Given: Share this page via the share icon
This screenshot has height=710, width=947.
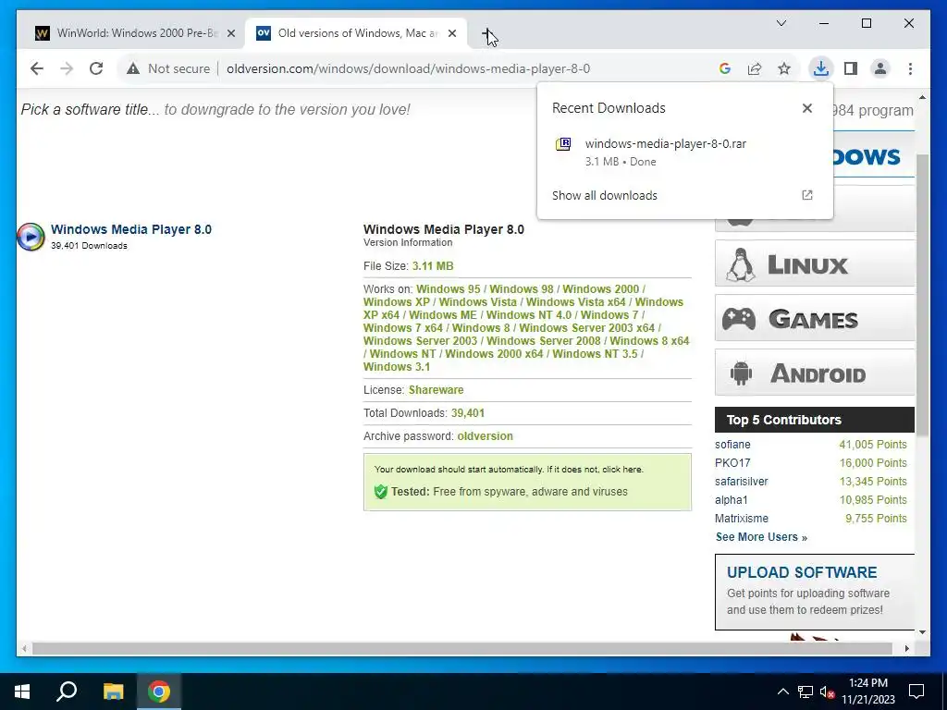Looking at the screenshot, I should click(755, 68).
